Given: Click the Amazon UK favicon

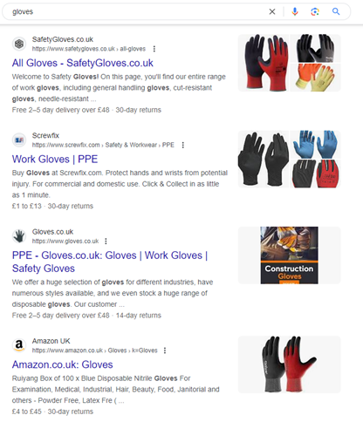Looking at the screenshot, I should click(x=19, y=345).
